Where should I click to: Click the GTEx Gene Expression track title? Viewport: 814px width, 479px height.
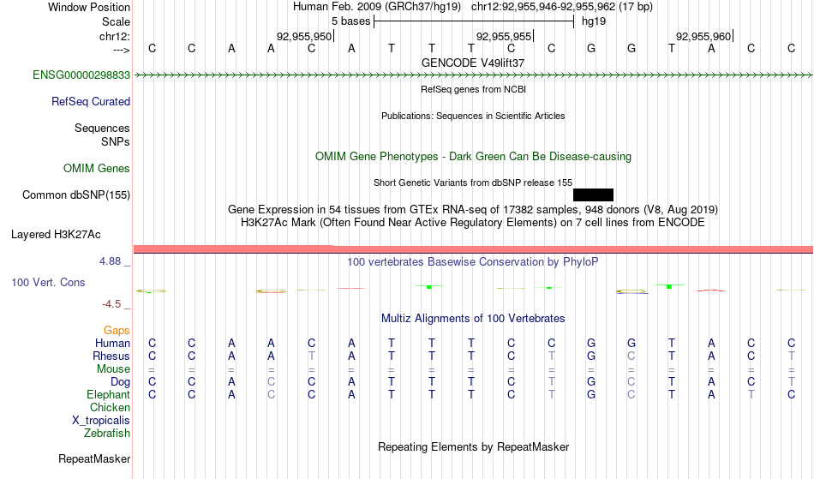coord(473,210)
